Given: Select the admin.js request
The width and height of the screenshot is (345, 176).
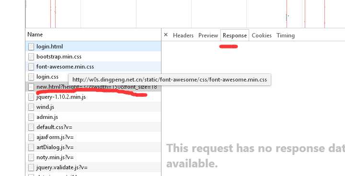Looking at the screenshot, I should click(x=93, y=117).
